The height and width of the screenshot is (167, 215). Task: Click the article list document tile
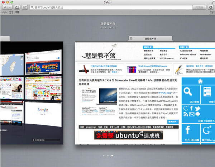(x=208, y=95)
